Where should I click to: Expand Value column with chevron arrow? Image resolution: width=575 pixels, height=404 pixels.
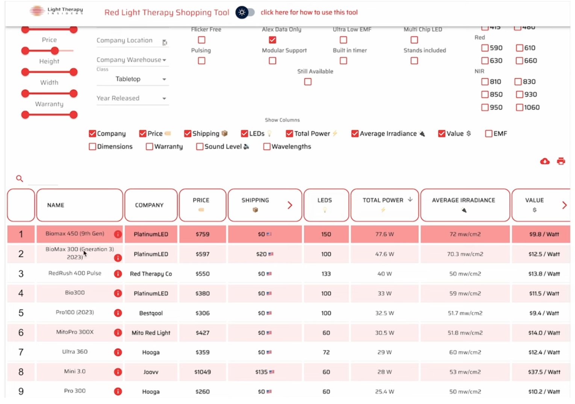[564, 205]
